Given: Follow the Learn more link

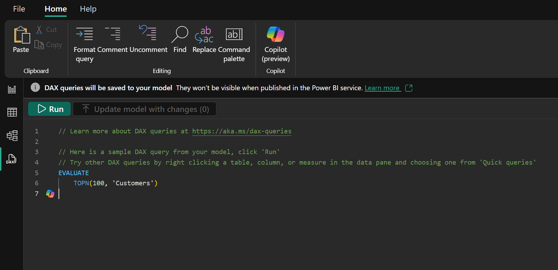Looking at the screenshot, I should (x=382, y=88).
